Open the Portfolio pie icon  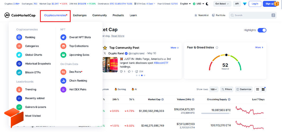[x=213, y=15]
